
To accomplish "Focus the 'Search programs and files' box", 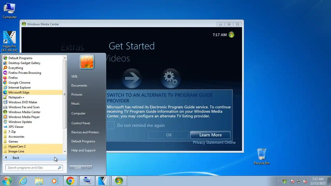I will pyautogui.click(x=34, y=168).
